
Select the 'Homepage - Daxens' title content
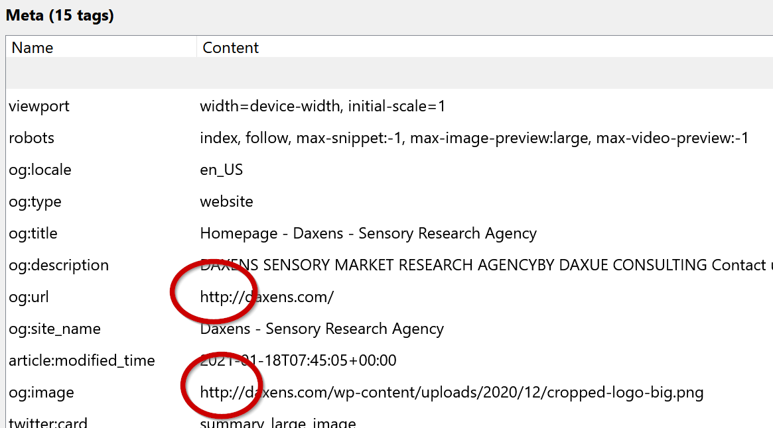point(368,233)
